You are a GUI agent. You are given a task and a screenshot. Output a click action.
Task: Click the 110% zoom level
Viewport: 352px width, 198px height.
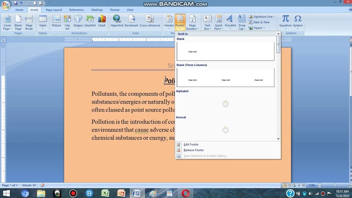(312, 185)
